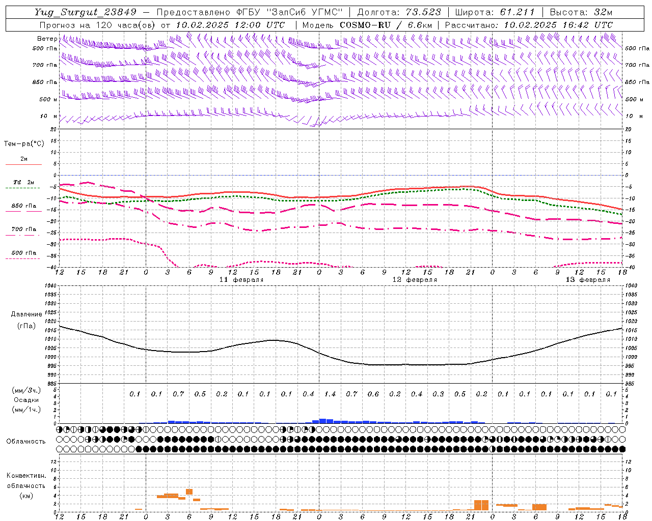Click the "Тем-ра(°С)" axis title

[24, 144]
